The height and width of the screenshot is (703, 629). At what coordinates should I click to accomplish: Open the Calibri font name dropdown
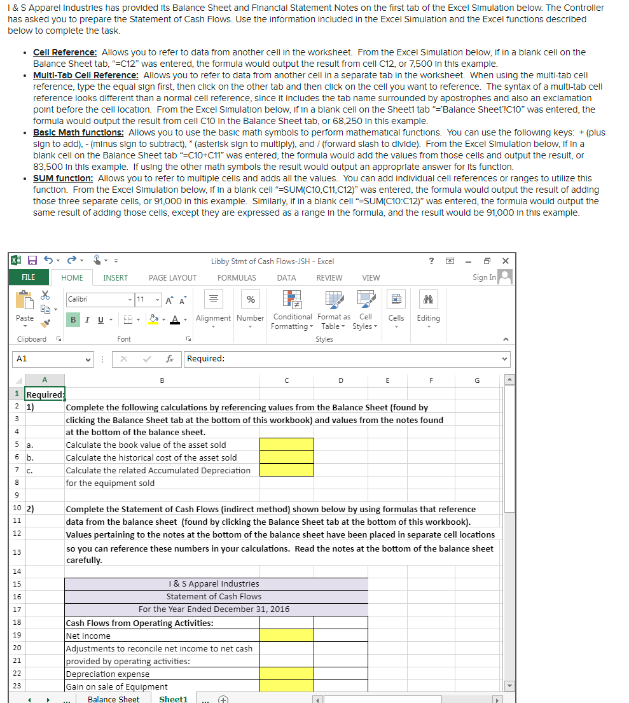pyautogui.click(x=130, y=300)
